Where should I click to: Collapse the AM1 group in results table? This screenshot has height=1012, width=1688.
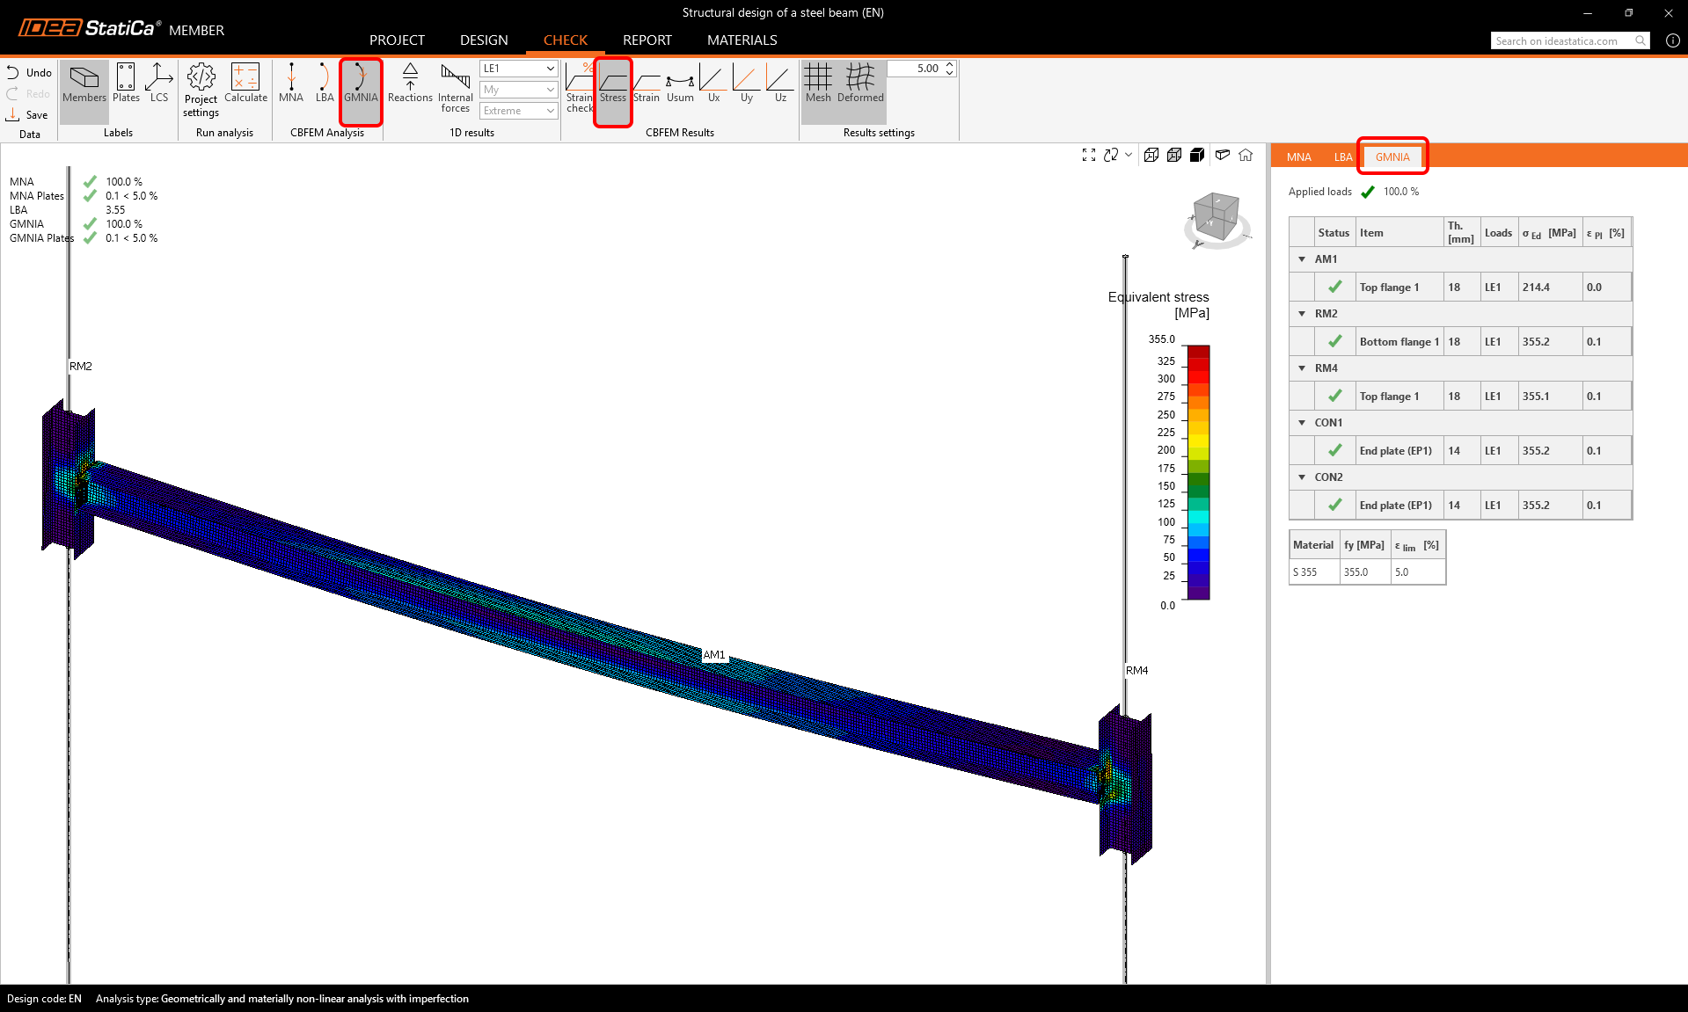pyautogui.click(x=1302, y=259)
